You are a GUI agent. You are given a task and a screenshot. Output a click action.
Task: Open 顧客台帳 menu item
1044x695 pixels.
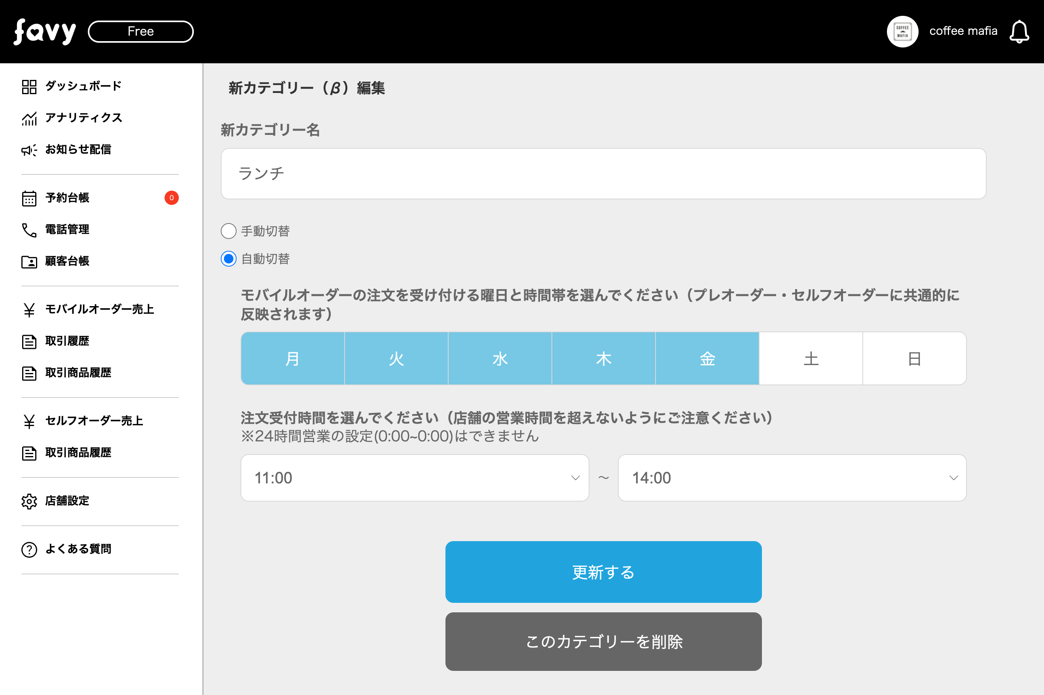pyautogui.click(x=67, y=261)
